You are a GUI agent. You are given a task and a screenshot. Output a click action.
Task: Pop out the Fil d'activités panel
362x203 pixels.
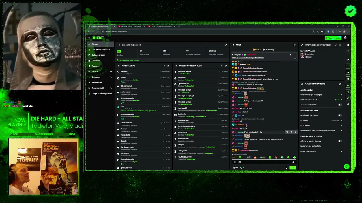coord(169,66)
